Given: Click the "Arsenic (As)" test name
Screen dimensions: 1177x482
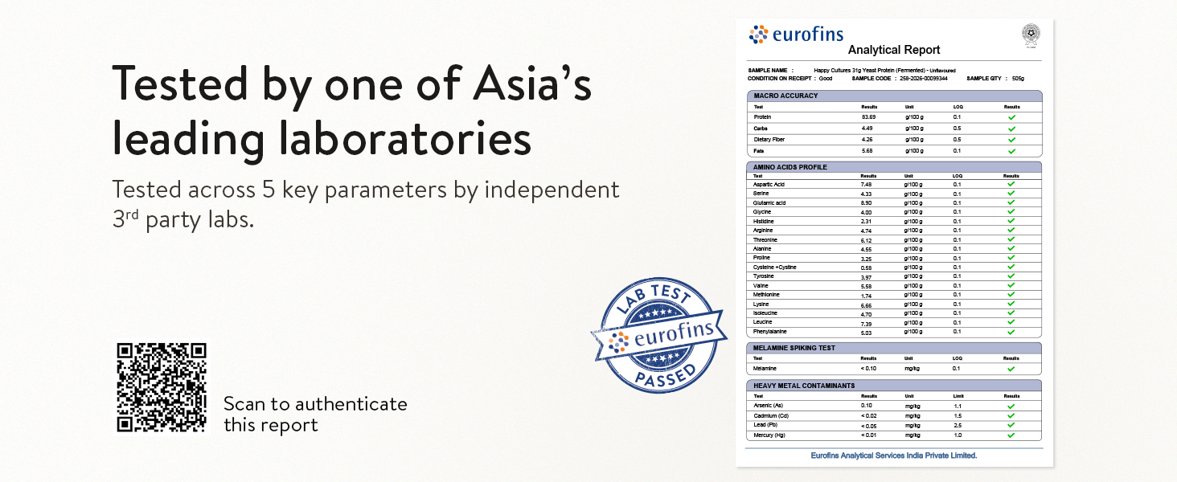Looking at the screenshot, I should [x=766, y=406].
